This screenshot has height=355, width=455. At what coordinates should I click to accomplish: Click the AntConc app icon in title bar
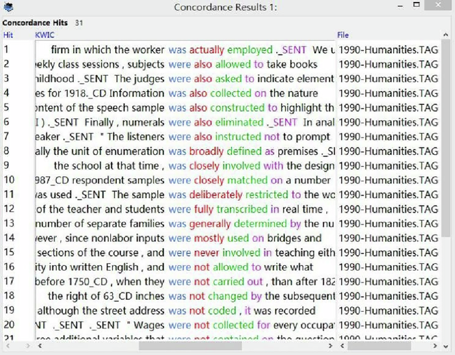click(x=8, y=7)
